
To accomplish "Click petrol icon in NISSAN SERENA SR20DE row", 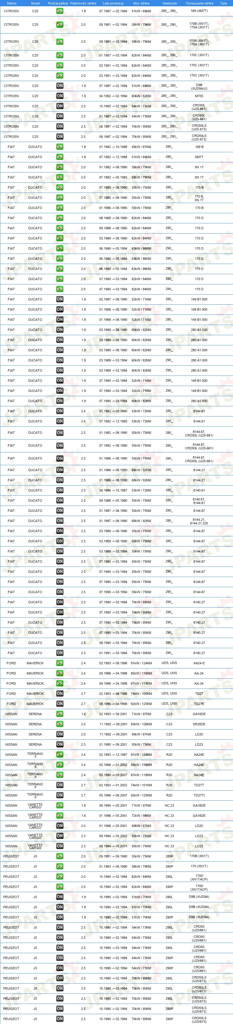I will click(59, 724).
